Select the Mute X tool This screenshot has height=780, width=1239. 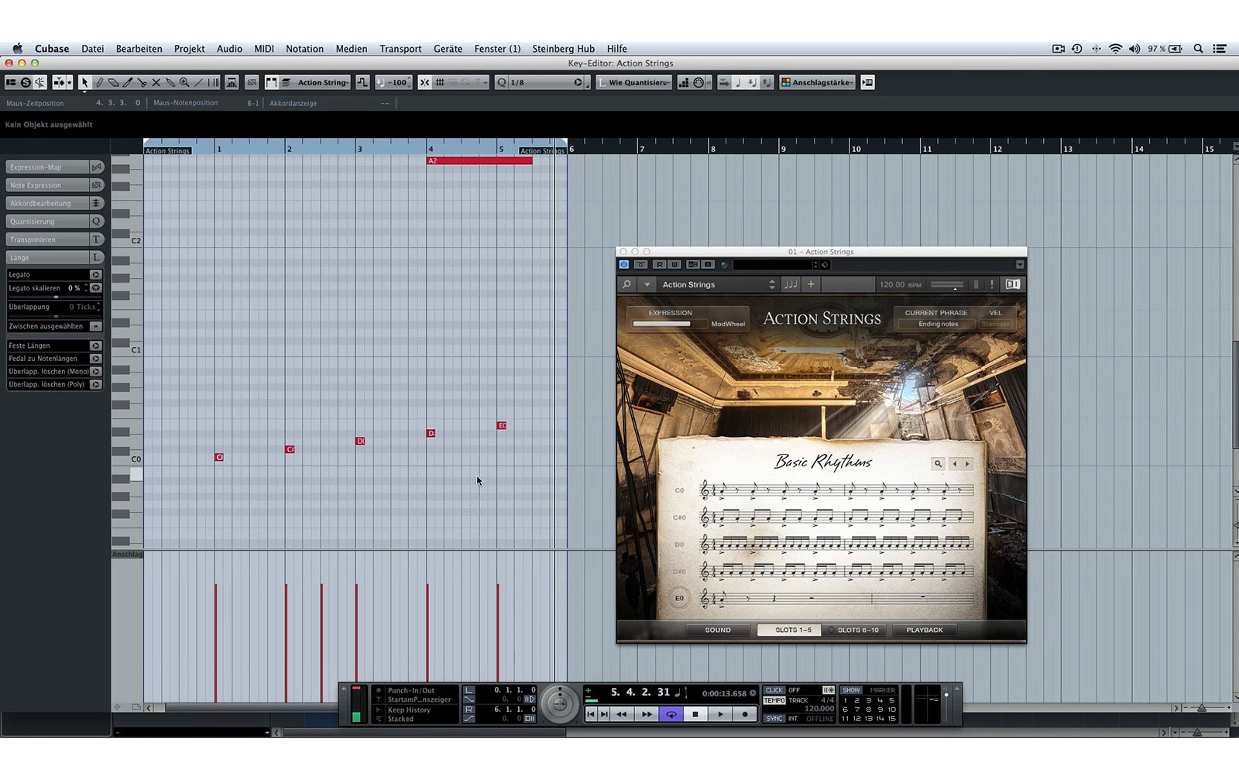pos(156,82)
